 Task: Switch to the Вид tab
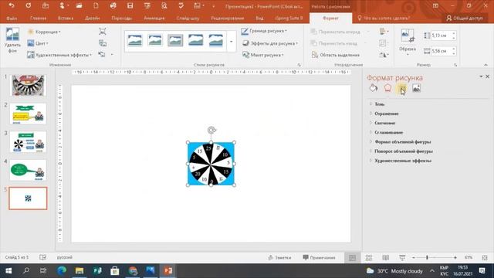(259, 19)
